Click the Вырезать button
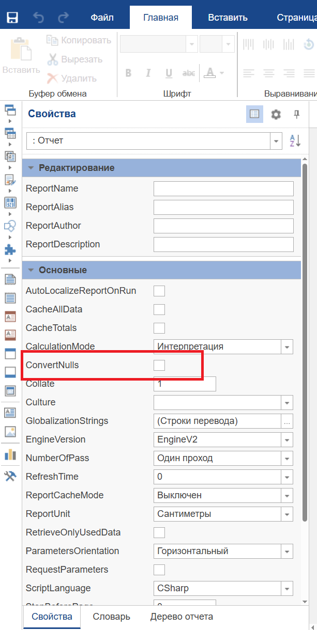Image resolution: width=317 pixels, height=630 pixels. (75, 59)
